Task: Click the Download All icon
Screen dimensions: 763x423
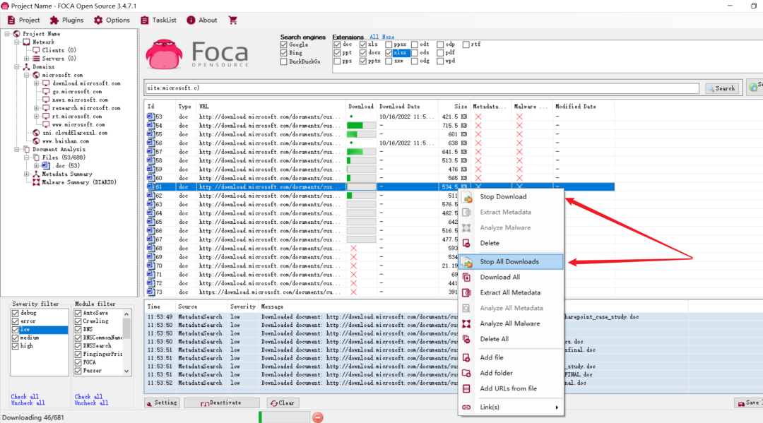Action: coord(466,277)
